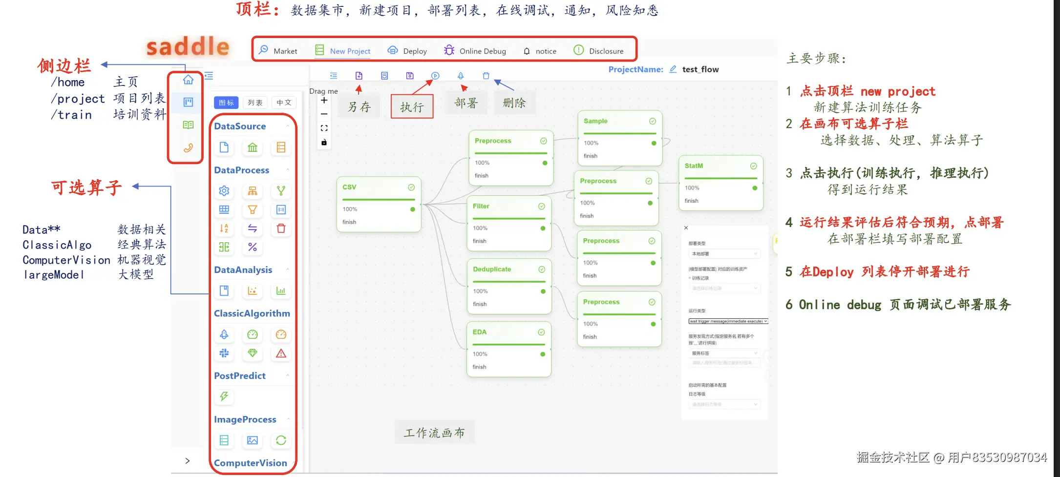Screen dimensions: 1060x477
Task: Pick the red trash operator in DataProcess
Action: click(x=281, y=228)
